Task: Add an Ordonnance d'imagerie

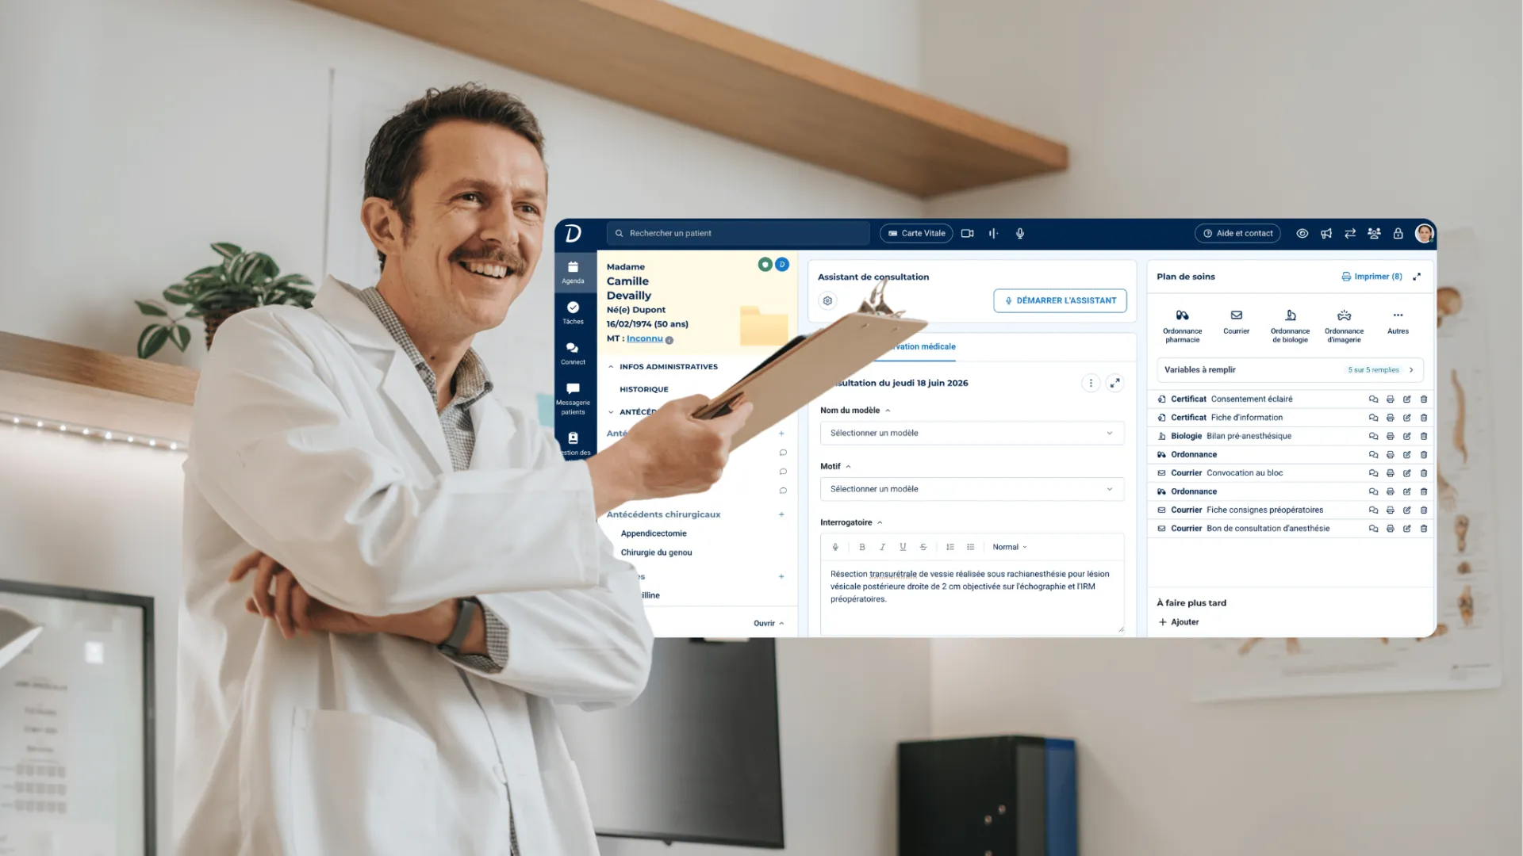Action: (x=1344, y=326)
